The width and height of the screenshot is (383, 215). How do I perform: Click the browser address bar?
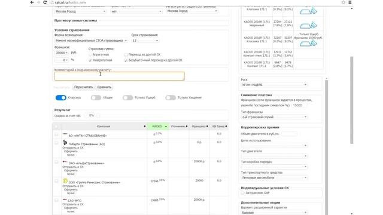coord(196,2)
